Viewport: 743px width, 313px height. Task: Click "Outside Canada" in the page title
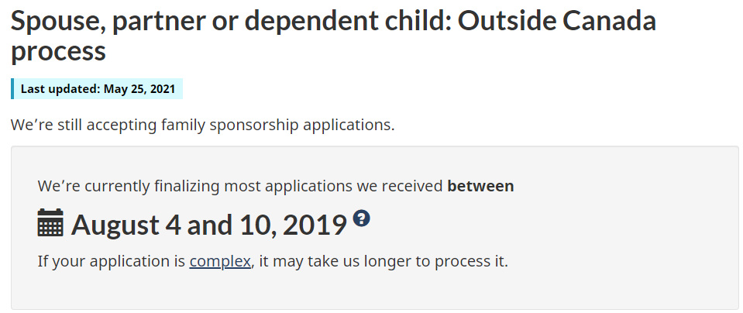[x=557, y=21]
